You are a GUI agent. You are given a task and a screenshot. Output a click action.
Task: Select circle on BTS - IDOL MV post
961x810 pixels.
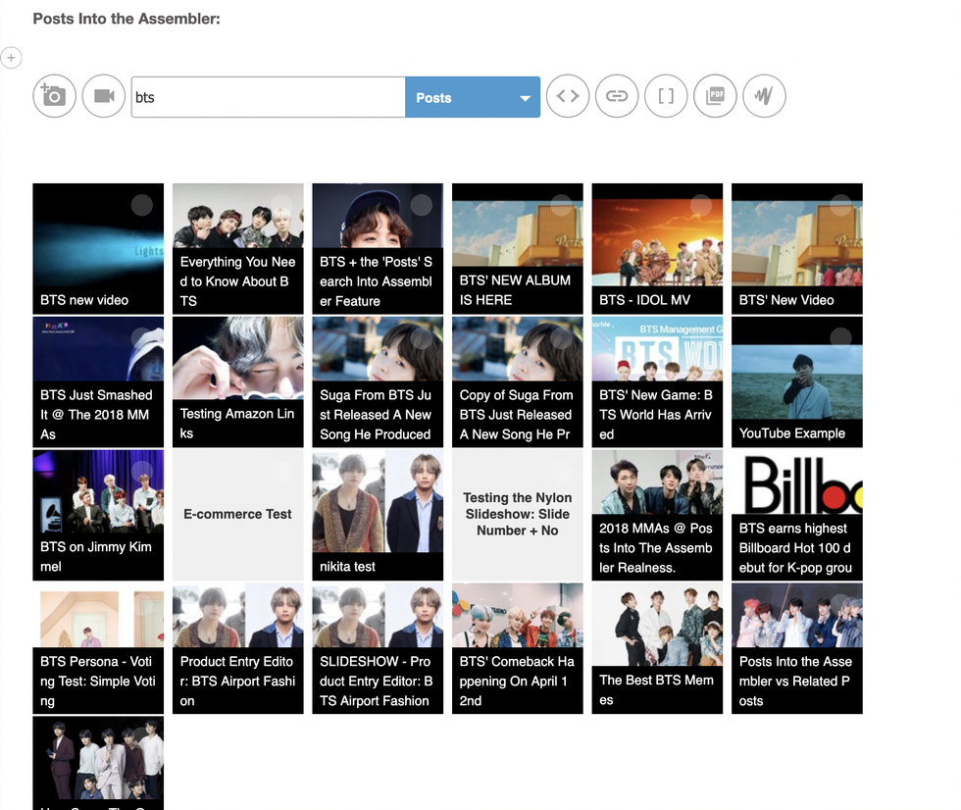tap(701, 204)
